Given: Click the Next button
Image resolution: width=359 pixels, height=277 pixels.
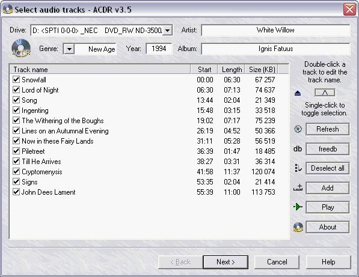Looking at the screenshot, I should [x=226, y=262].
